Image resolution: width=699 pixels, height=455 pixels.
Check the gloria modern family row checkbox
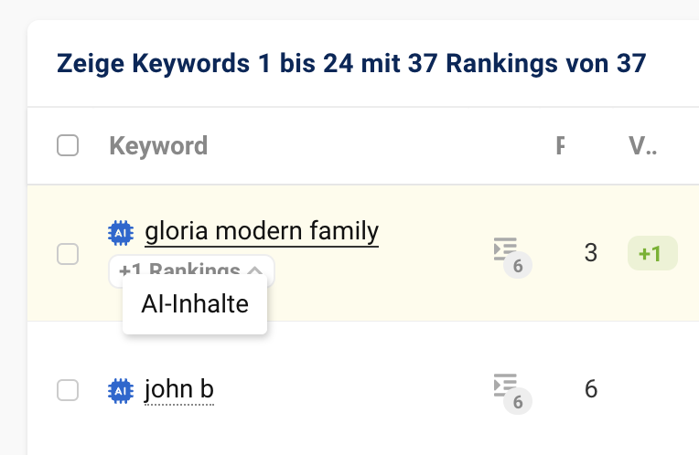[x=68, y=254]
